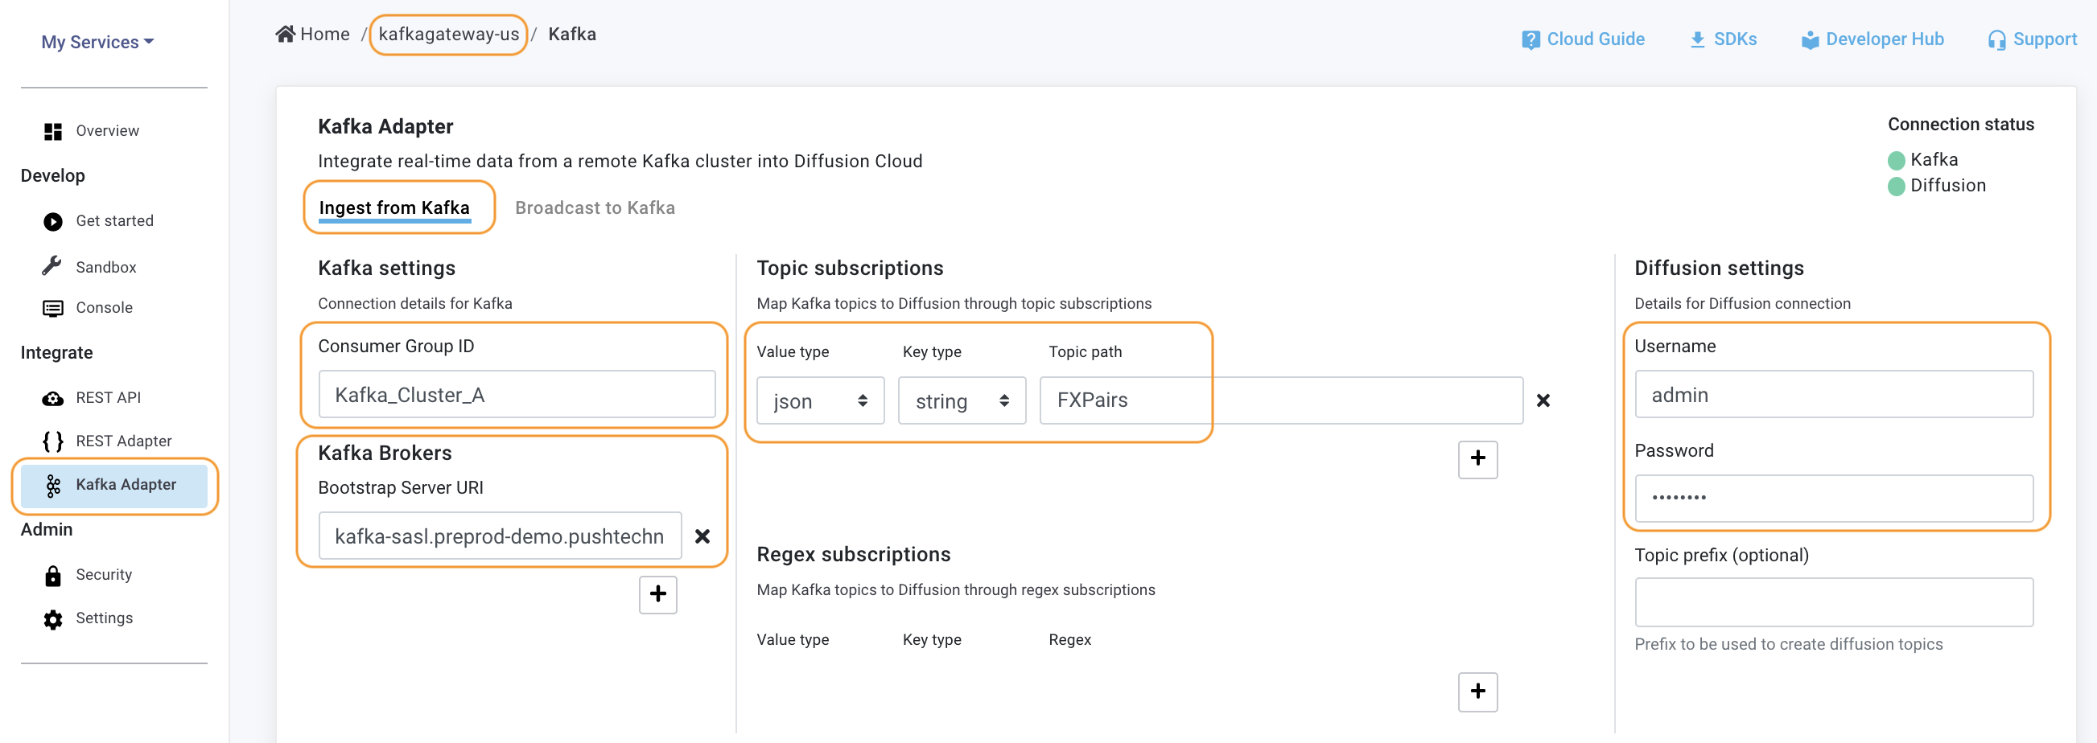Open Get started page
This screenshot has height=743, width=2097.
click(x=114, y=221)
